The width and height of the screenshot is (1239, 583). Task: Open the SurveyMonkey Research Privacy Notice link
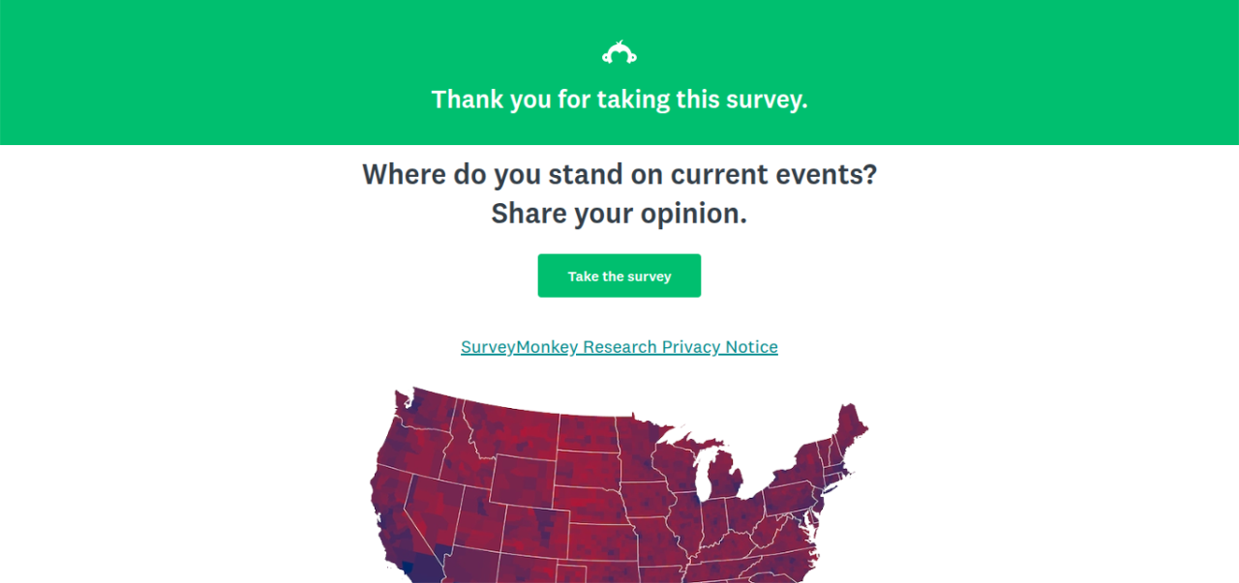click(x=619, y=347)
